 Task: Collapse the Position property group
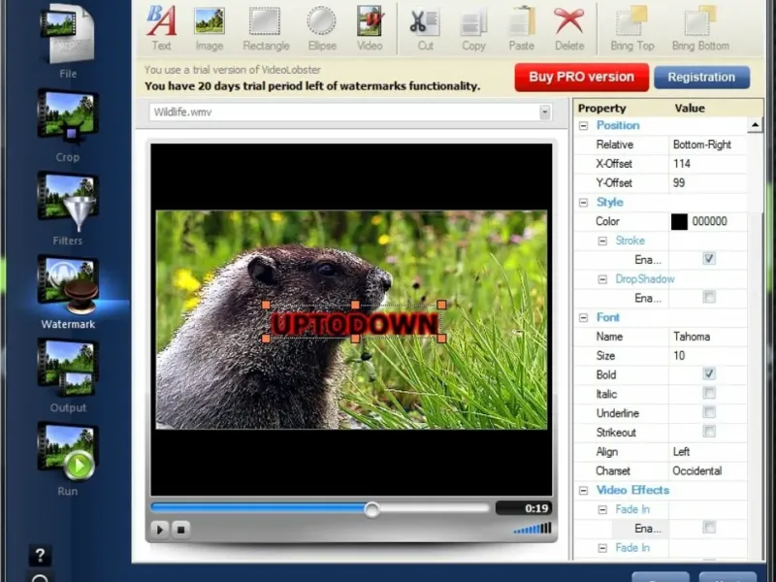pos(584,126)
